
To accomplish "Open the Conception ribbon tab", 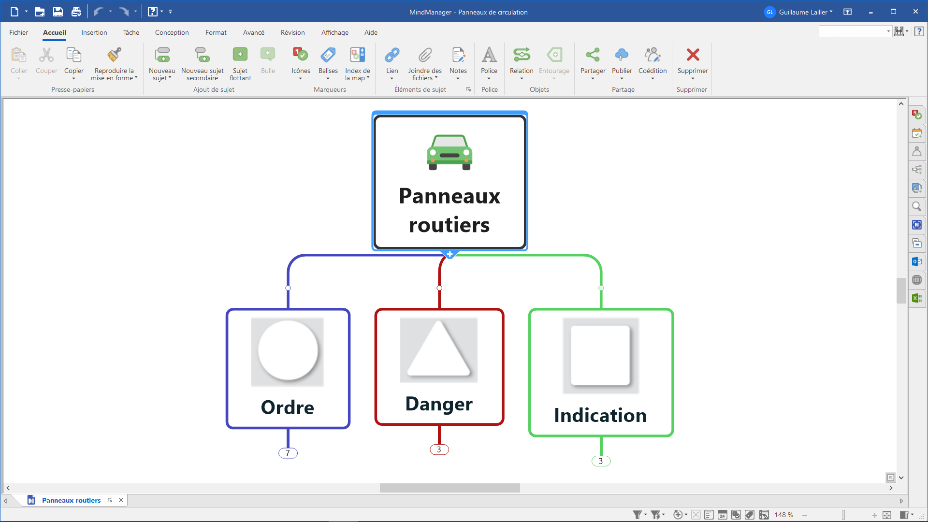I will (172, 32).
